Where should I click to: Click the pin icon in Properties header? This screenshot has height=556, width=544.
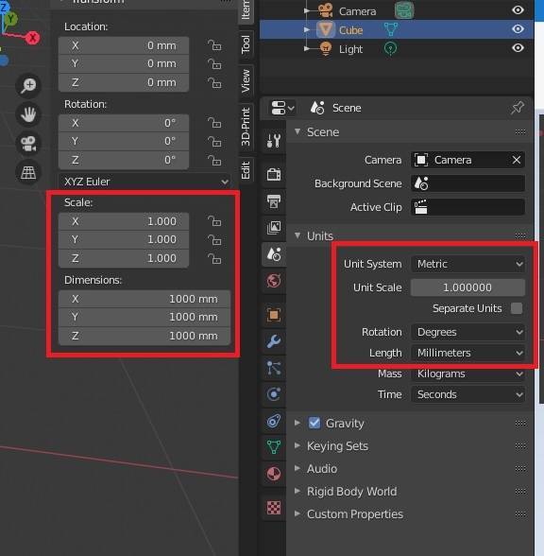point(518,108)
